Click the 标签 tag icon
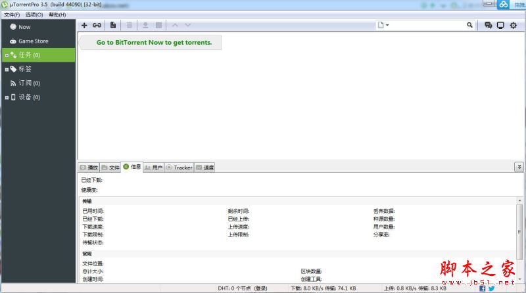Viewport: 526px width, 293px height. [x=13, y=69]
